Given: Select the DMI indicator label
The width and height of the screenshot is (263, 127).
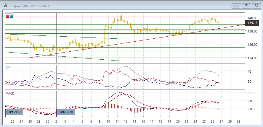Looking at the screenshot, I should 9,68.
